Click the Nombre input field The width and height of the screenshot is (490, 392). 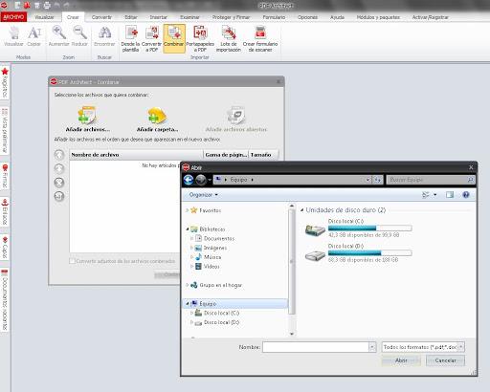[316, 347]
